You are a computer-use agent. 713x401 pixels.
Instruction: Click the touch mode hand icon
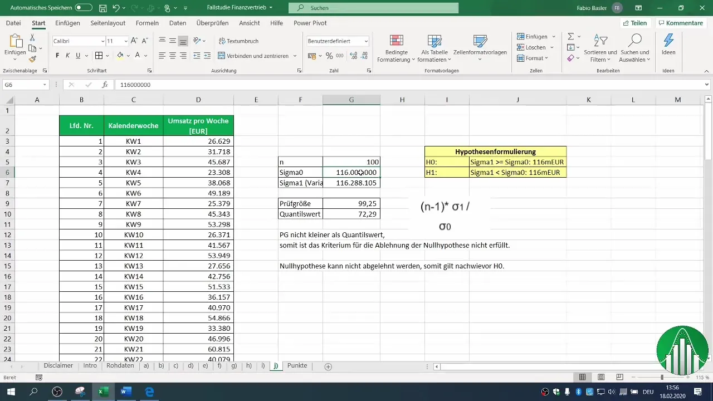167,8
